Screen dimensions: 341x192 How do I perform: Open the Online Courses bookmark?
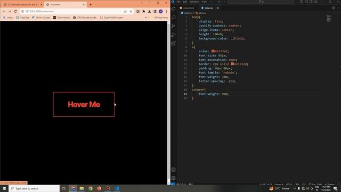(41, 18)
